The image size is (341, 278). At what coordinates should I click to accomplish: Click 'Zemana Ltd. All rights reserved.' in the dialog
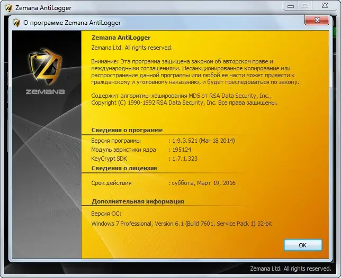tap(132, 48)
